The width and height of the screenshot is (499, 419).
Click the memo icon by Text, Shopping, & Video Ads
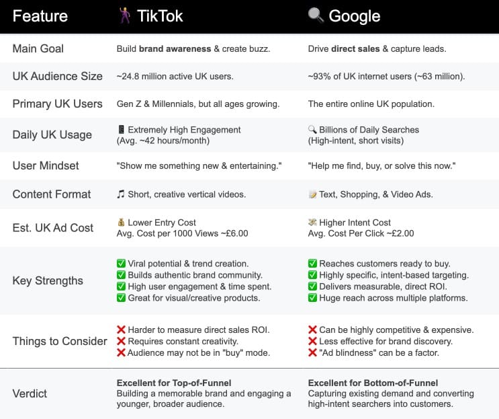coord(312,194)
